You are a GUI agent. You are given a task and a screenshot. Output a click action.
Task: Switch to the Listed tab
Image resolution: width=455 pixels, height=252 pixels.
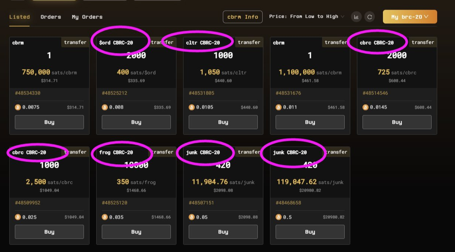click(19, 17)
